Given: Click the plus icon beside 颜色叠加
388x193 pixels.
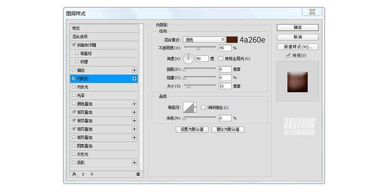Looking at the screenshot, I should click(135, 104).
